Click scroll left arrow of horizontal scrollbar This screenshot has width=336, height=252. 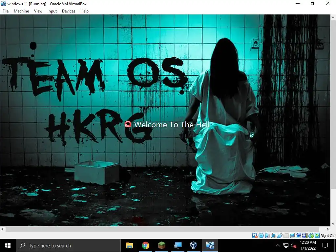3,229
